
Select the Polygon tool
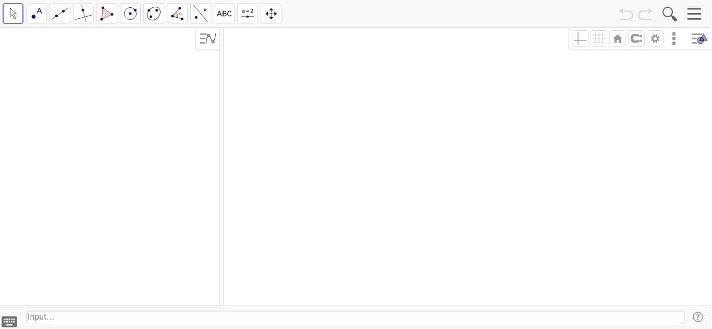(107, 14)
